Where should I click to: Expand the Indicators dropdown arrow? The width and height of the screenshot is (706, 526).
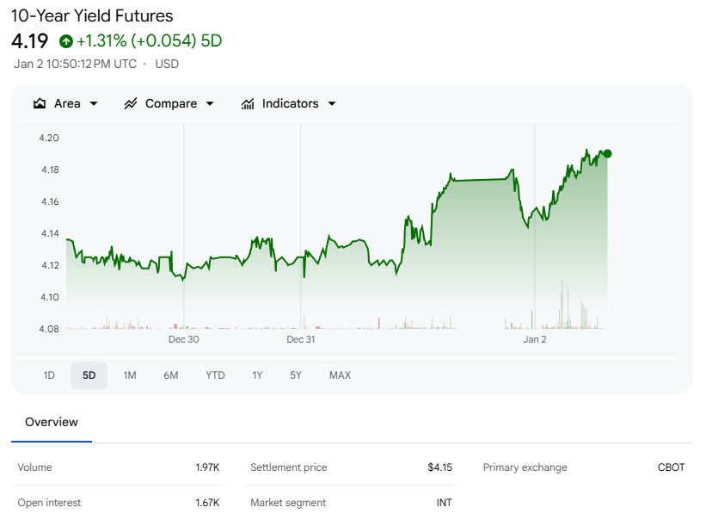(332, 103)
